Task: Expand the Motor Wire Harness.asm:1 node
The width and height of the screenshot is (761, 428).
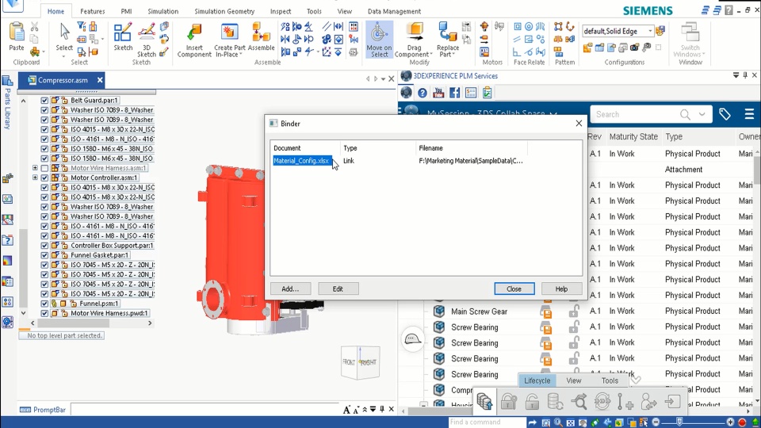Action: coord(35,168)
